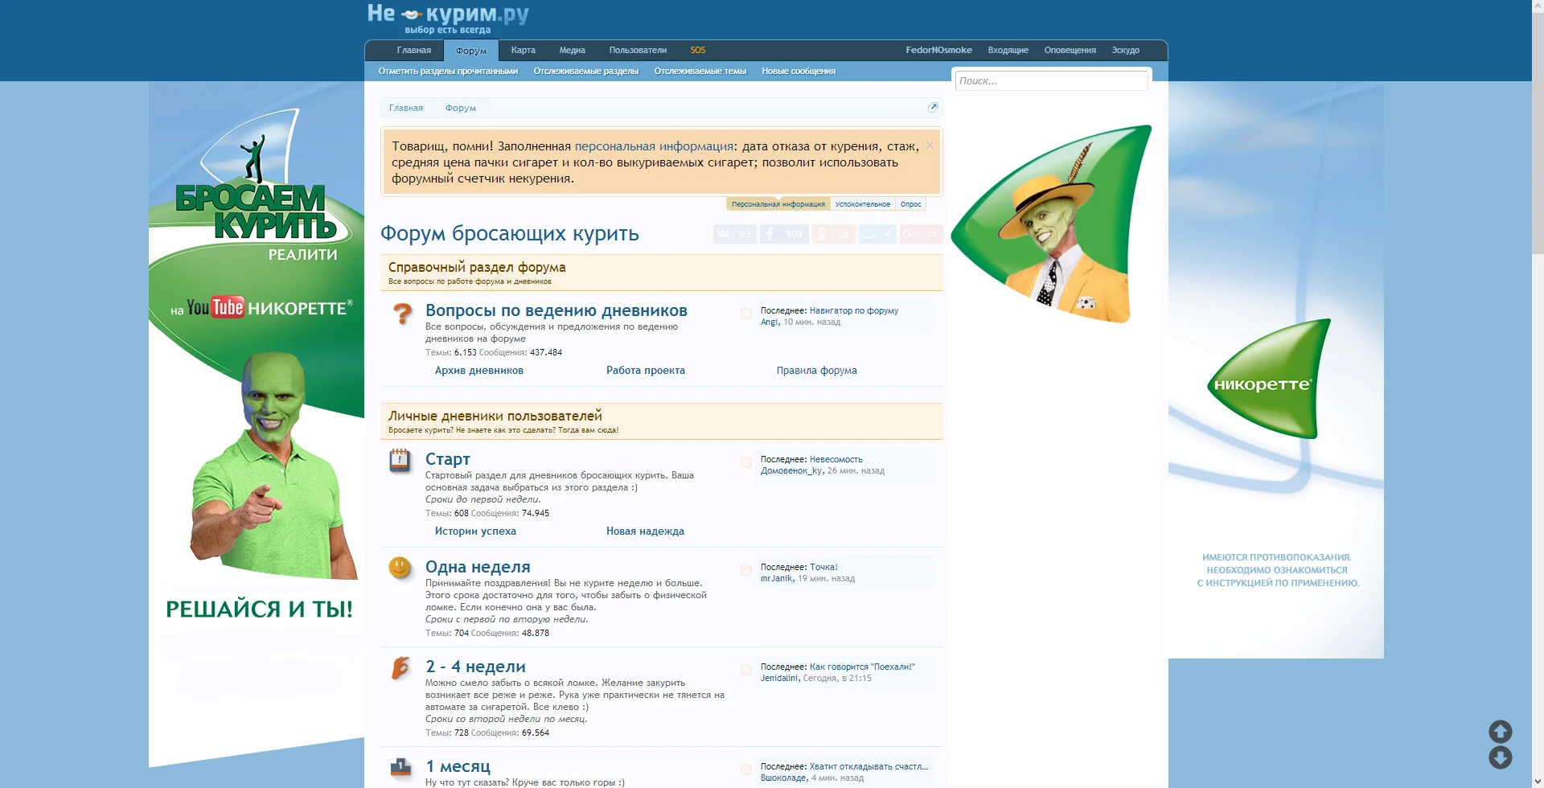This screenshot has height=788, width=1544.
Task: Open latest thread Невесомость
Action: (x=836, y=459)
